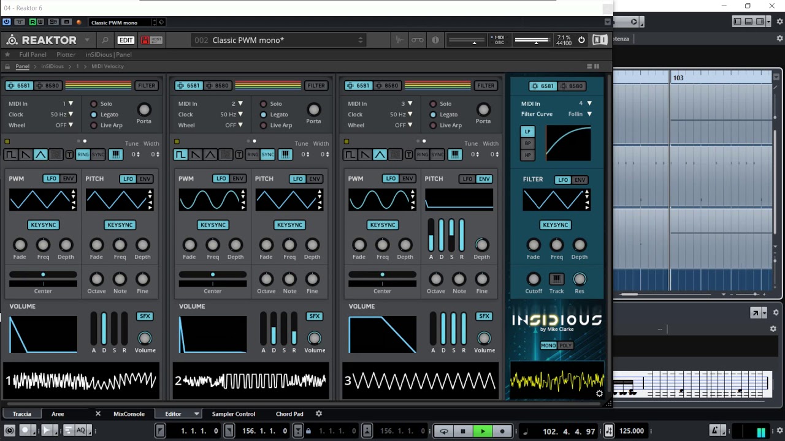
Task: Toggle Legato on voice 1
Action: click(x=94, y=115)
